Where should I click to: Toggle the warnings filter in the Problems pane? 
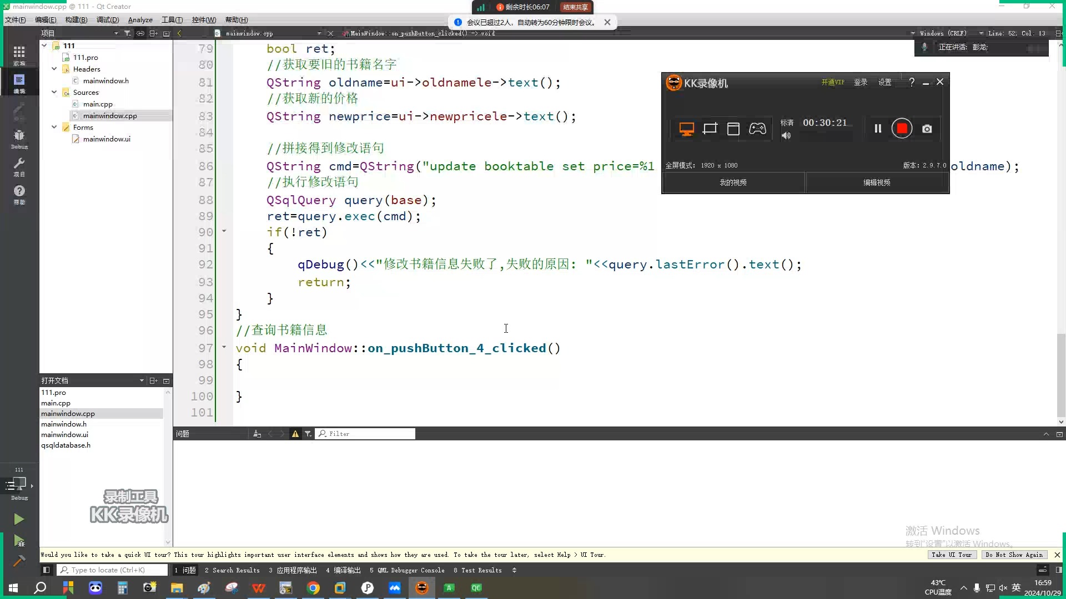point(295,433)
